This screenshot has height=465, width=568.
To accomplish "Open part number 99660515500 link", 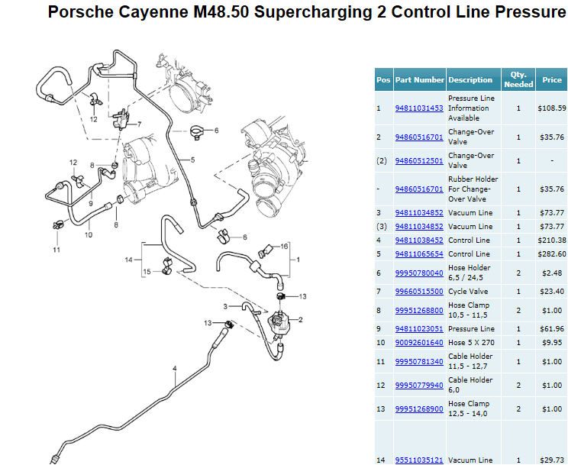I will click(419, 292).
